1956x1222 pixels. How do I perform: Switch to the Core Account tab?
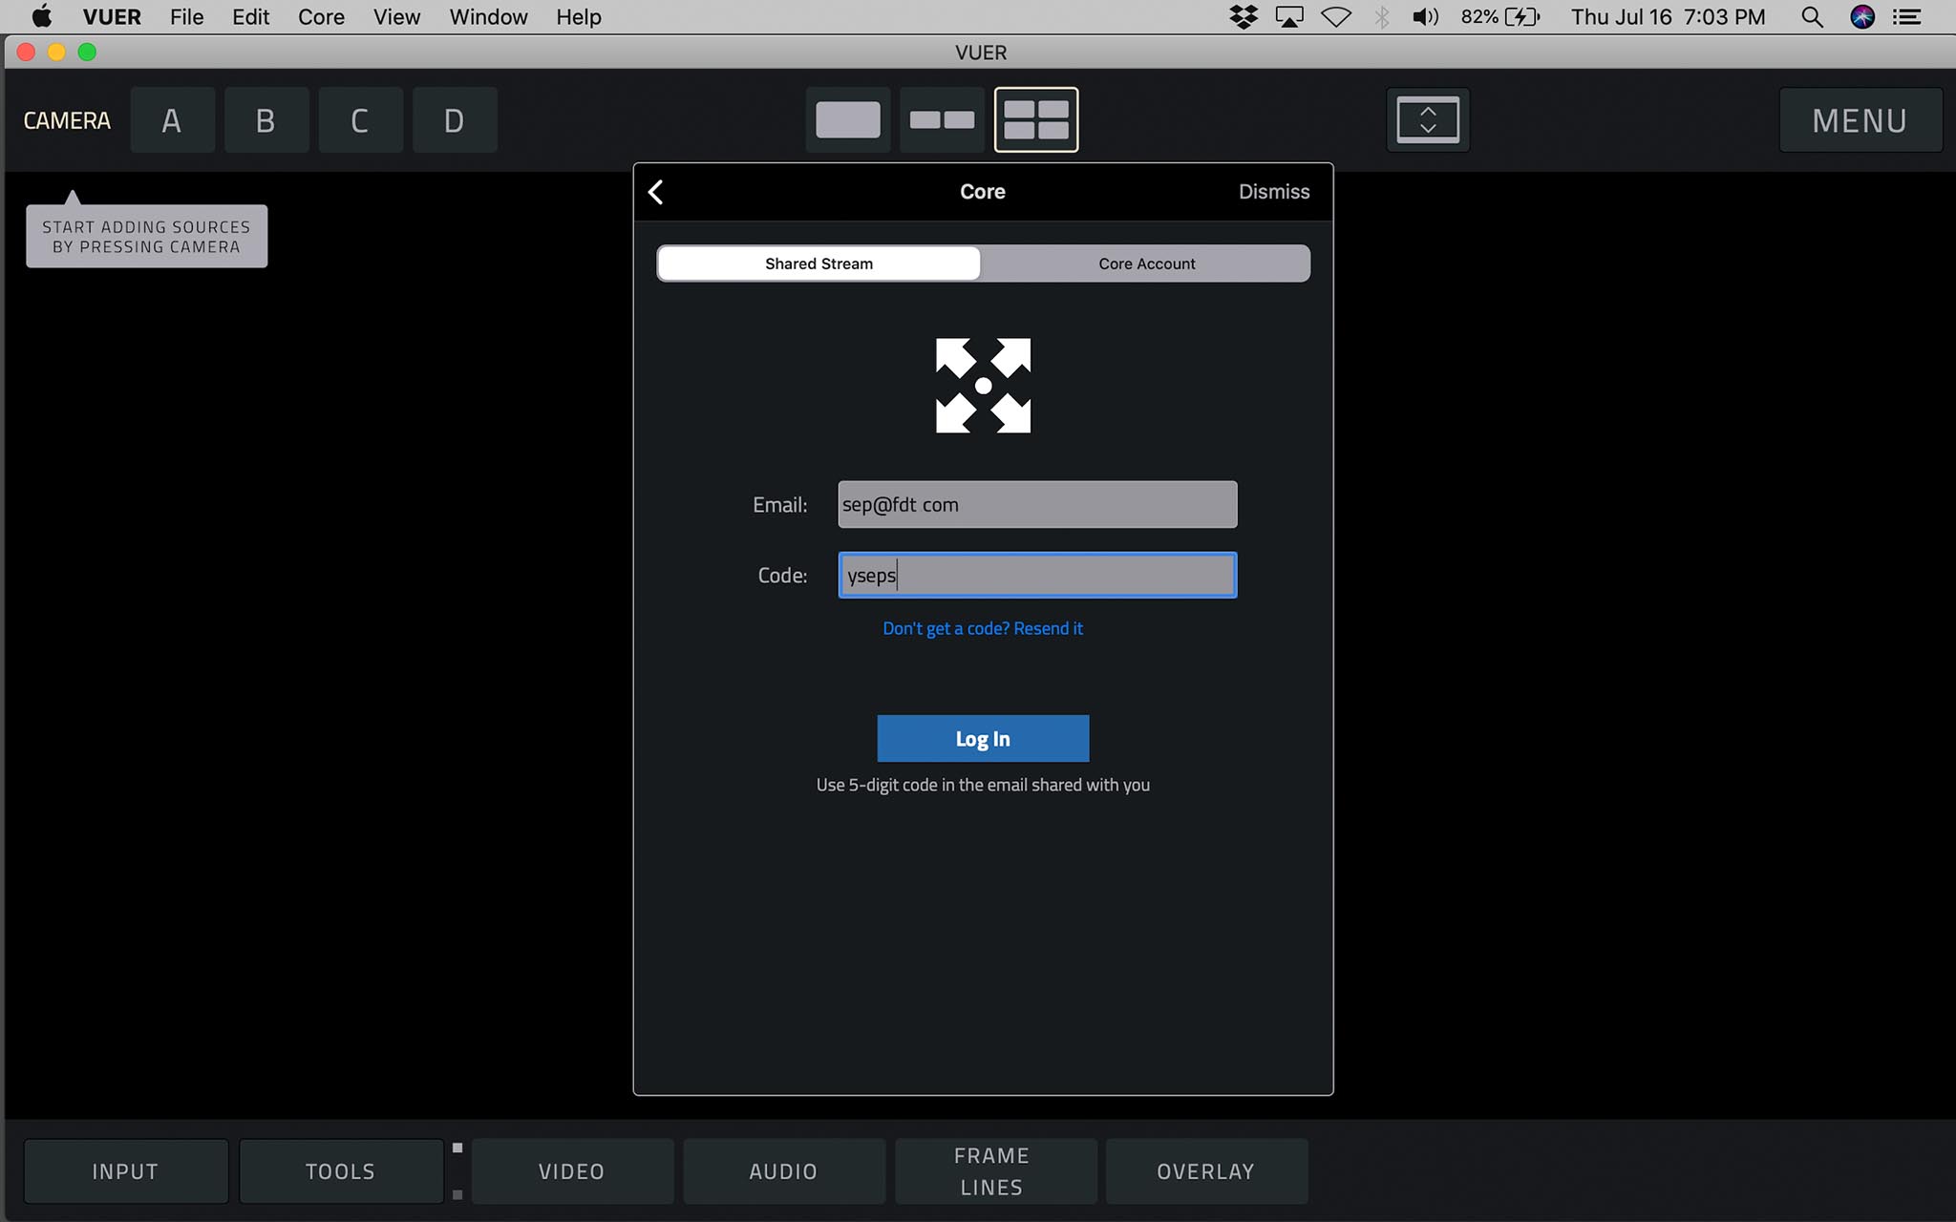coord(1146,263)
